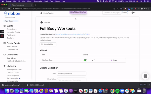Reload the page in Chrome
Screen dimensions: 151x94
click(9, 9)
